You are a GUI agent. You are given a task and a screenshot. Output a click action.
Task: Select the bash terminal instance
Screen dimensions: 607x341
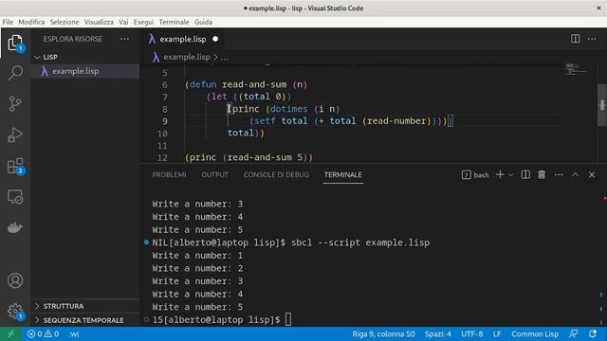point(475,175)
